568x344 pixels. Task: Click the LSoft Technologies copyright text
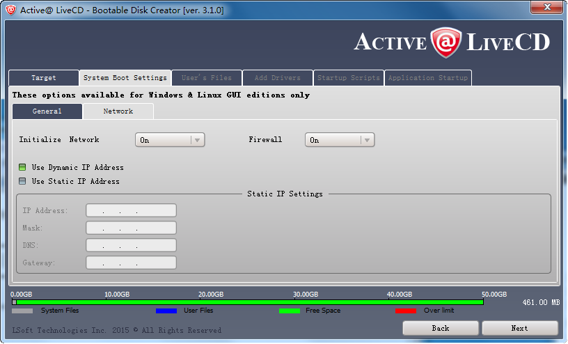point(117,330)
